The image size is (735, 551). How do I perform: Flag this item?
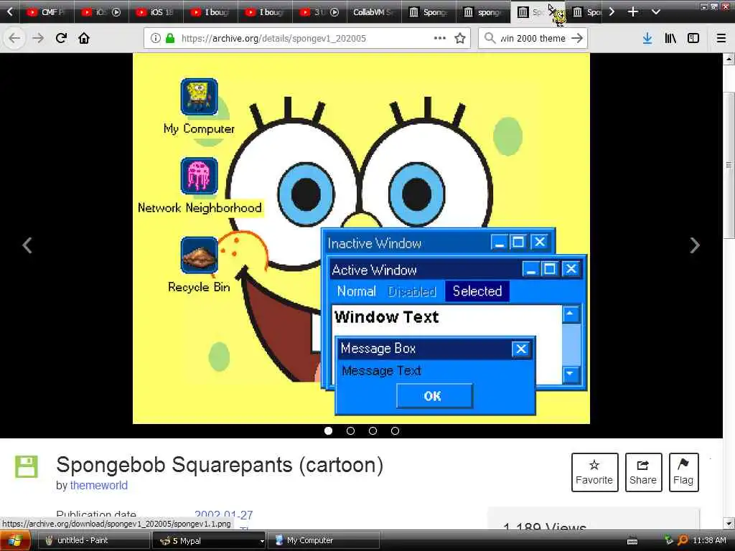click(x=683, y=472)
